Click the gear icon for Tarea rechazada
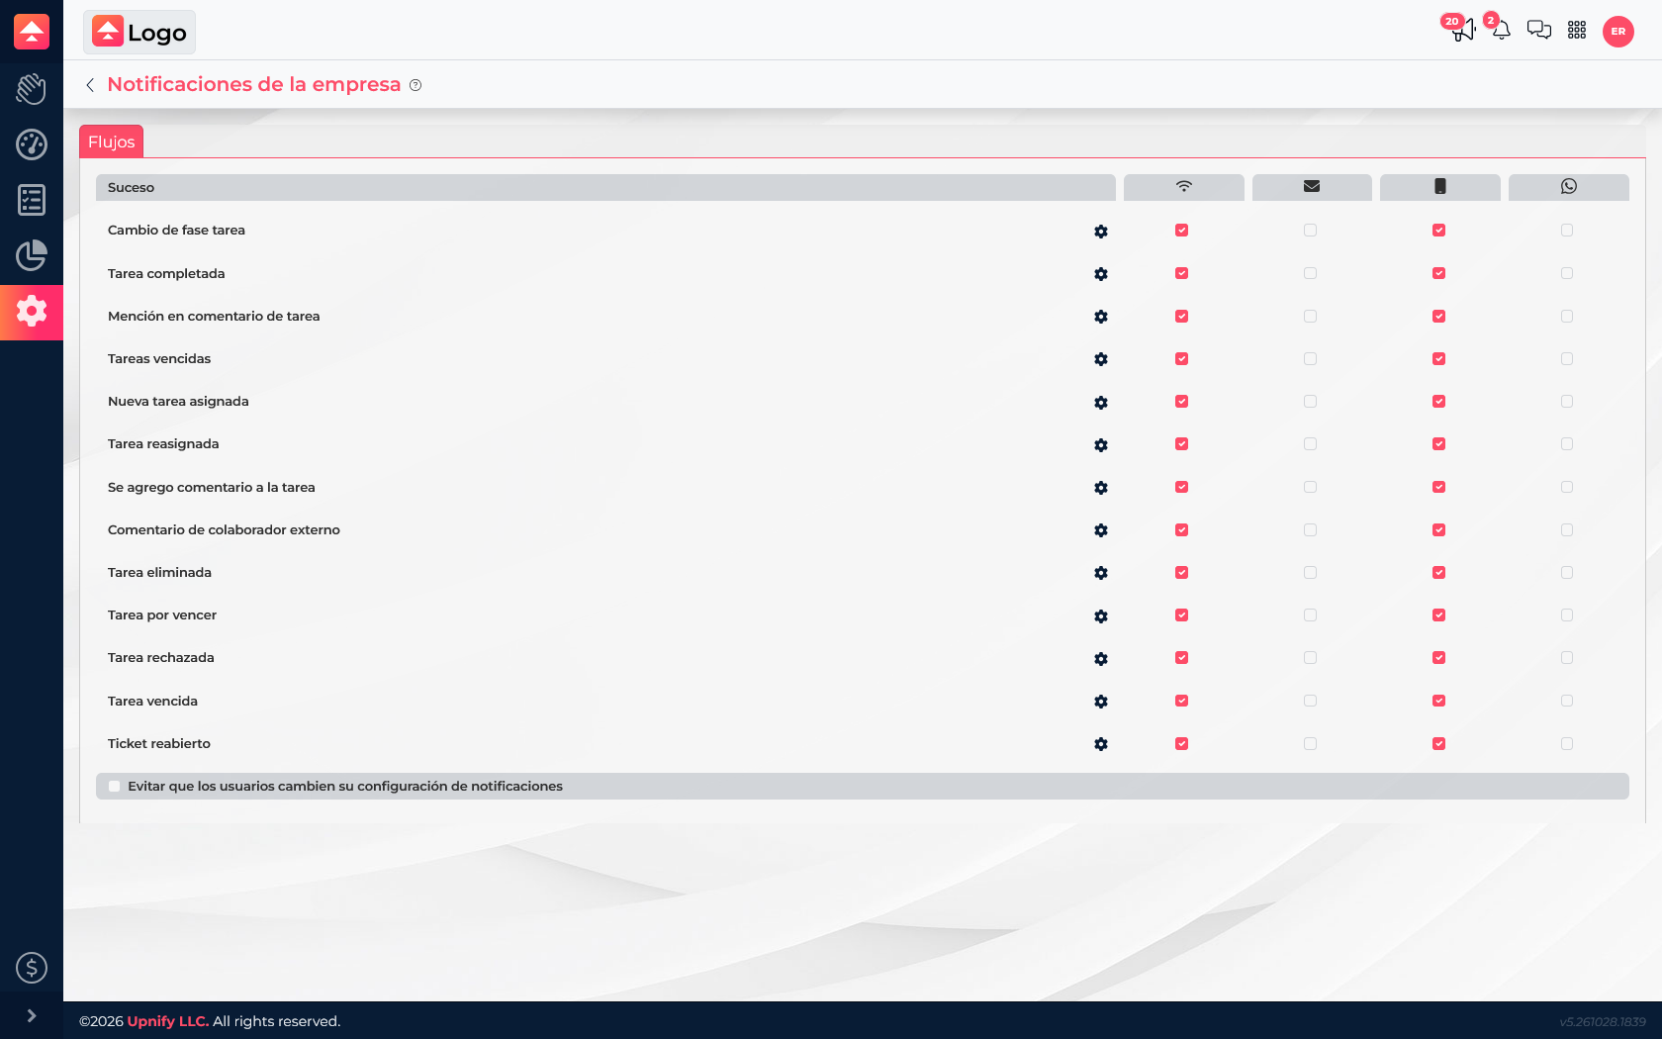The image size is (1662, 1039). click(1101, 659)
